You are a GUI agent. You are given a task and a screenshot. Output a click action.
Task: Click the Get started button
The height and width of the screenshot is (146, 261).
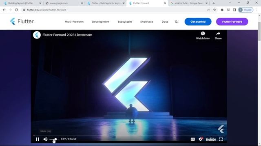tap(198, 21)
